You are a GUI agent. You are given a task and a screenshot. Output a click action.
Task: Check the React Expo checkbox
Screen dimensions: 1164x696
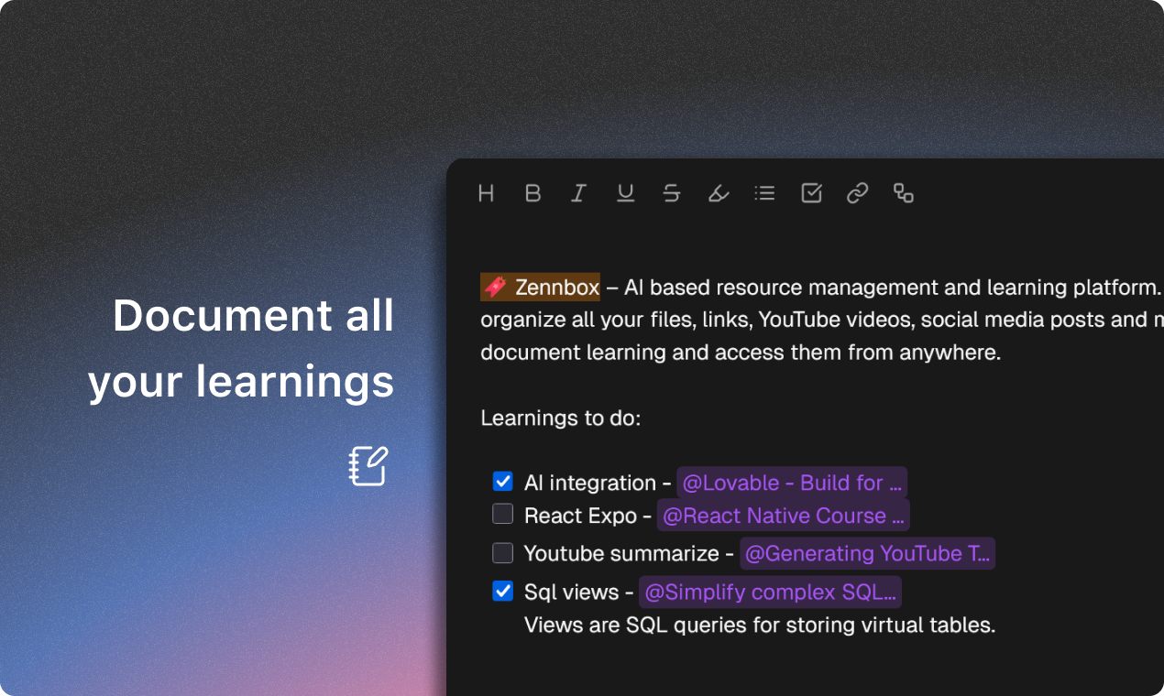(502, 515)
